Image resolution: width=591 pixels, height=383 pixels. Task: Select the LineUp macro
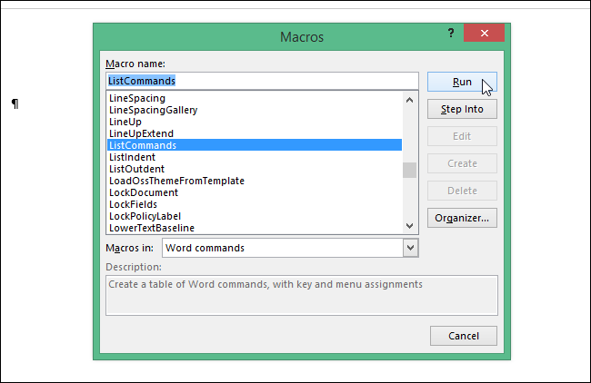click(x=255, y=122)
